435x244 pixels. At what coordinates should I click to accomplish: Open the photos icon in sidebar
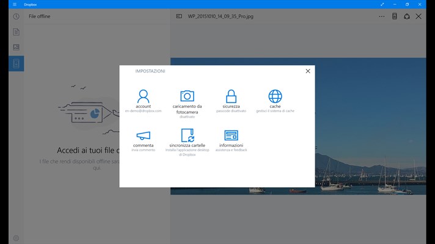(x=16, y=48)
